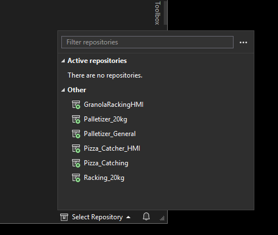Collapse the Active repositories section
The image size is (278, 235).
[63, 61]
